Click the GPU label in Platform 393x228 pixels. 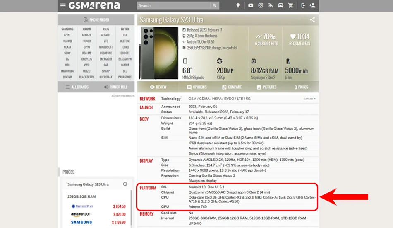[165, 207]
